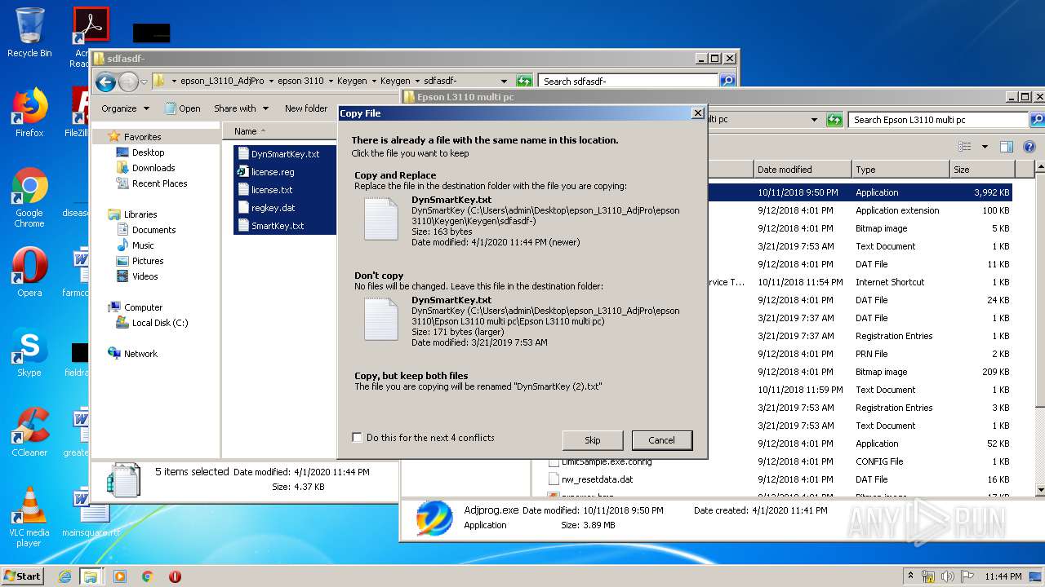Sort by Date modified column header

click(802, 170)
